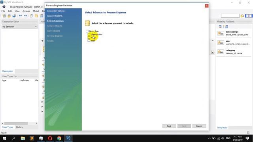Cancel the Reverse Engineer wizard
Viewport: 253px width, 142px height.
pyautogui.click(x=199, y=126)
